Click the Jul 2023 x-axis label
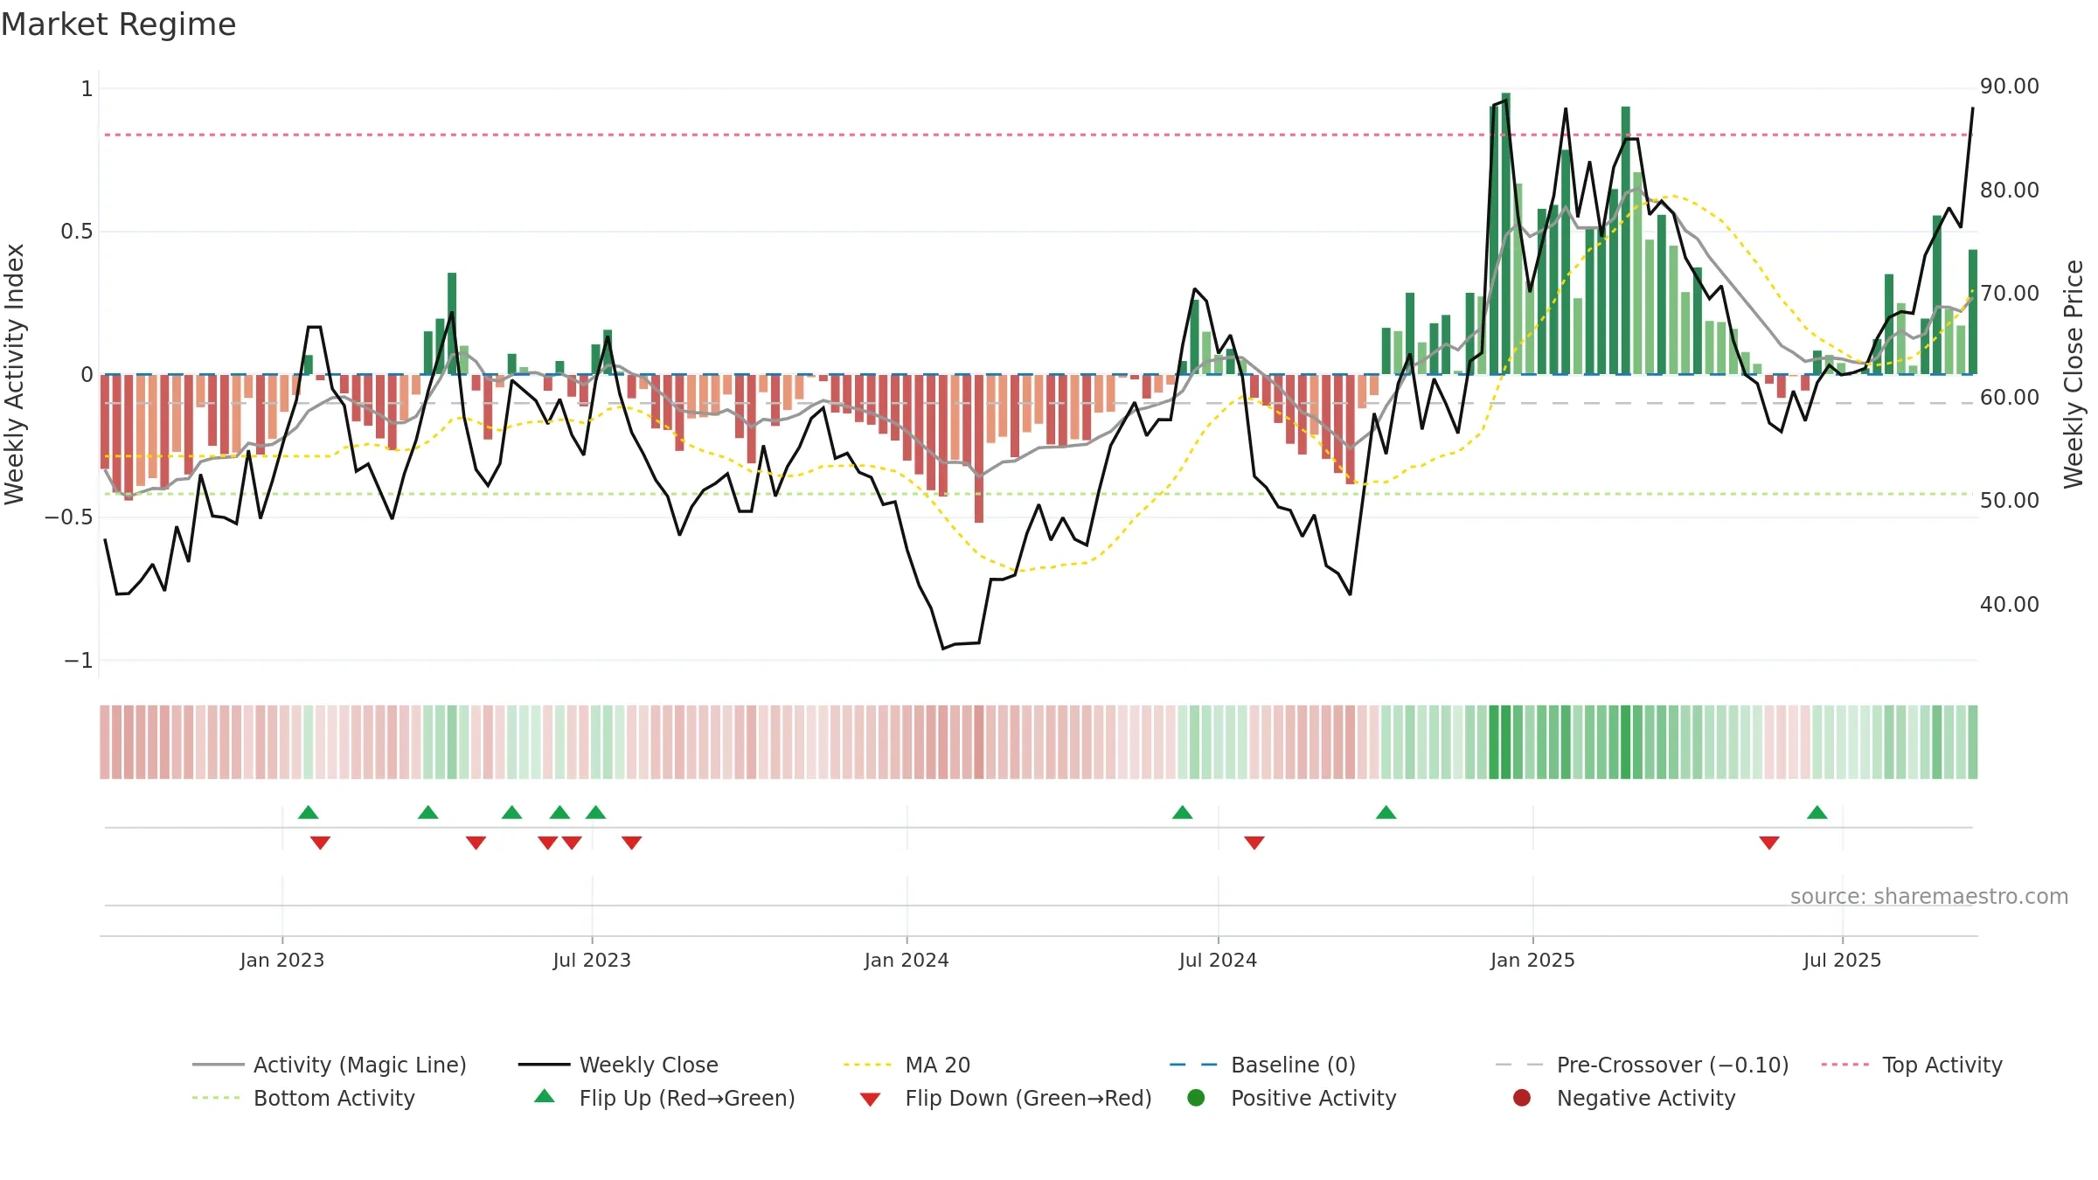The image size is (2098, 1180). coord(592,960)
